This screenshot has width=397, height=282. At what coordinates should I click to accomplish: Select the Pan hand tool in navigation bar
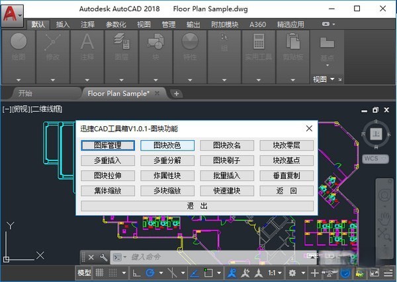pos(384,217)
